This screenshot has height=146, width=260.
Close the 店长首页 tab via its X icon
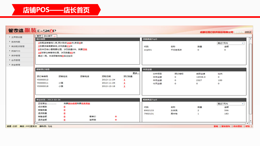tap(55, 36)
